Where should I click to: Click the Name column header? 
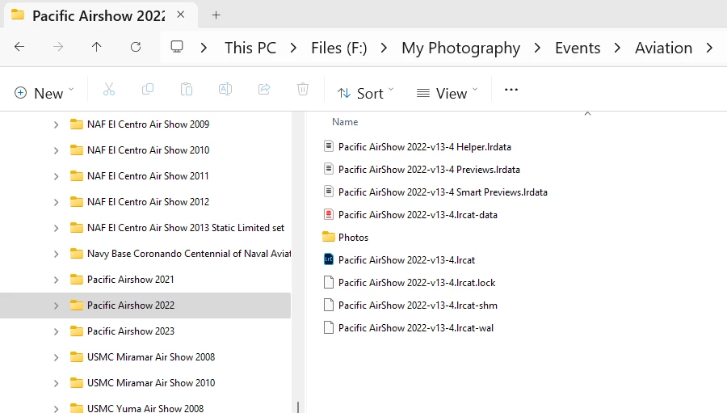pyautogui.click(x=345, y=122)
